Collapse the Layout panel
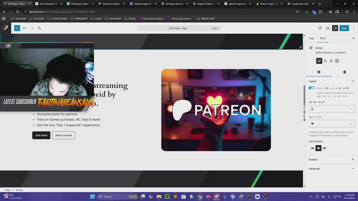 click(x=332, y=81)
